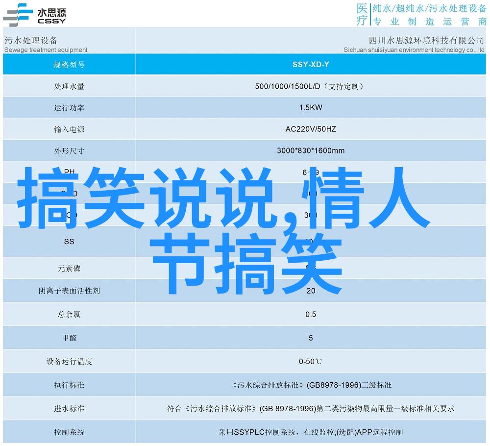The height and width of the screenshot is (446, 490).
Task: Click the SS row label
Action: pyautogui.click(x=69, y=242)
